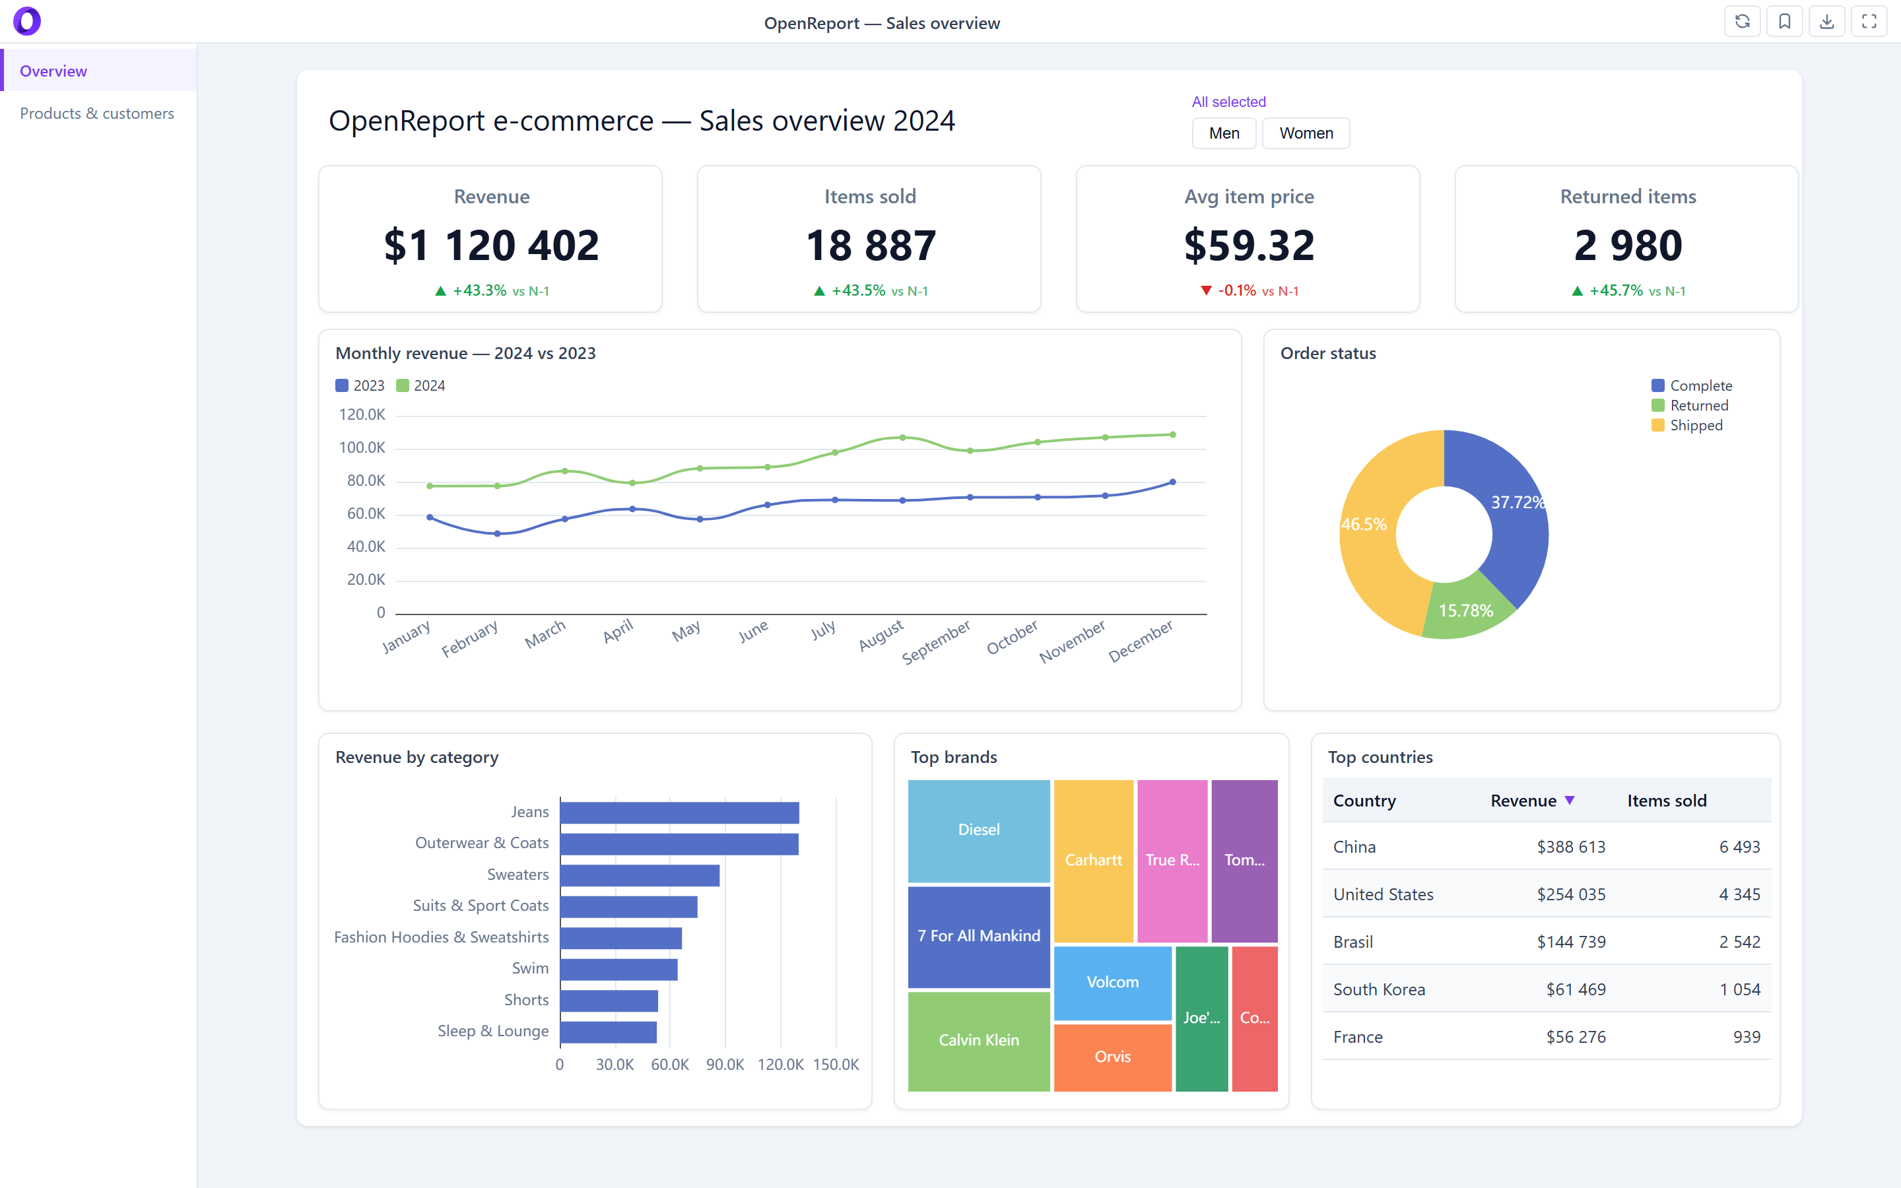Bookmark this report using the bookmark icon

pyautogui.click(x=1784, y=22)
